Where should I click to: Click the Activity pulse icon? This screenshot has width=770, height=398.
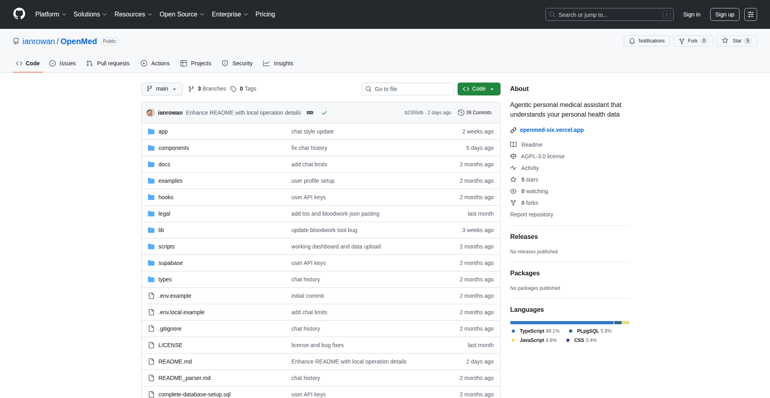(514, 168)
